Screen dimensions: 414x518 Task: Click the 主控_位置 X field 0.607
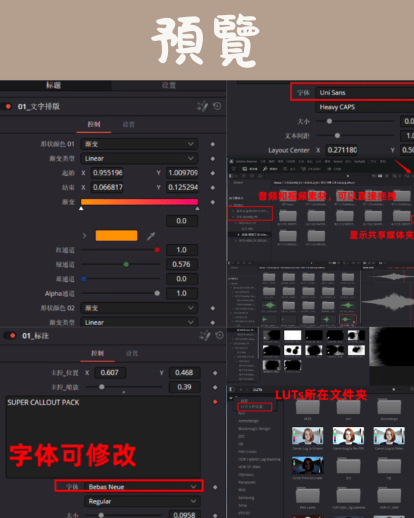tap(111, 372)
